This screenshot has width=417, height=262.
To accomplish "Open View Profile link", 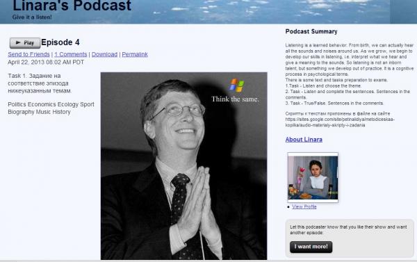I will (304, 206).
